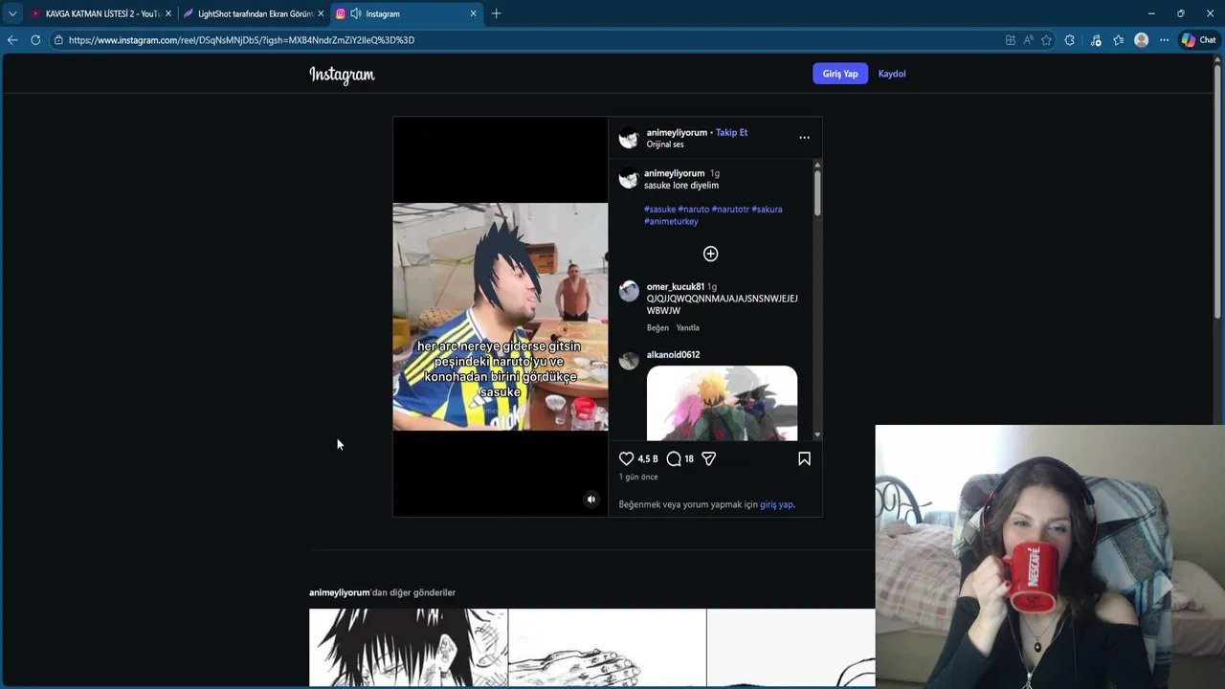Screen dimensions: 1225x689
Task: Click the 1 gün önce timestamp
Action: click(638, 477)
